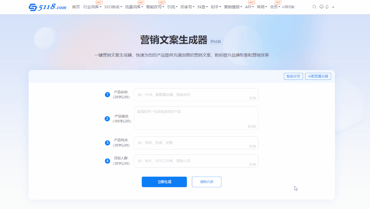Viewport: 370px width, 209px height.
Task: Click the cloud download icon
Action: [x=321, y=7]
